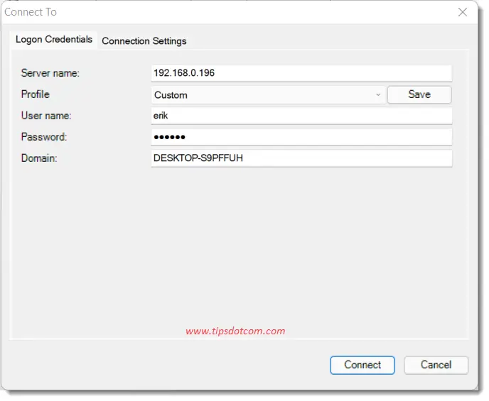This screenshot has width=489, height=401.
Task: Close the Connect To window
Action: pos(463,12)
